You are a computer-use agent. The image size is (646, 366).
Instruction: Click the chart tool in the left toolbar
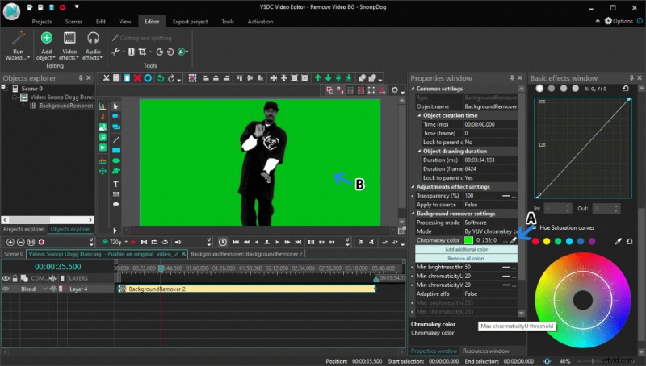[x=103, y=106]
